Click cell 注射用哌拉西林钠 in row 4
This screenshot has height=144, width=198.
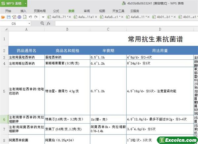26,63
